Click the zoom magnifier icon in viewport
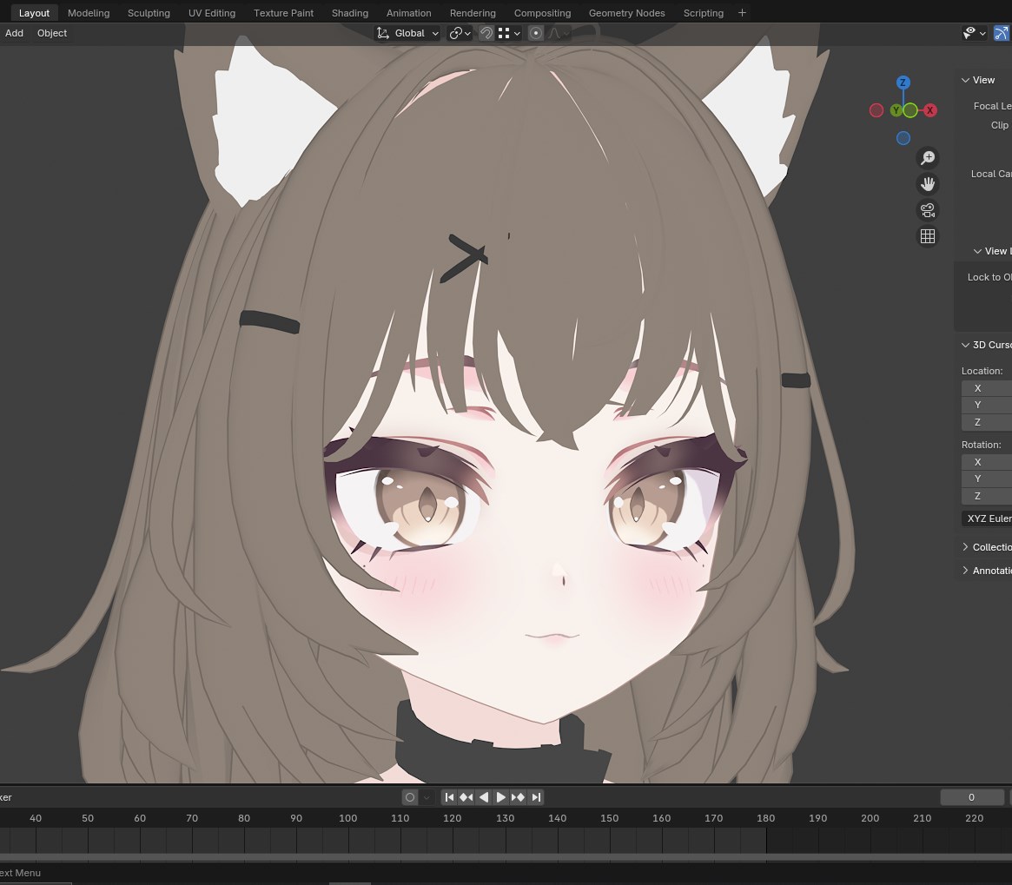1012x885 pixels. (x=928, y=157)
